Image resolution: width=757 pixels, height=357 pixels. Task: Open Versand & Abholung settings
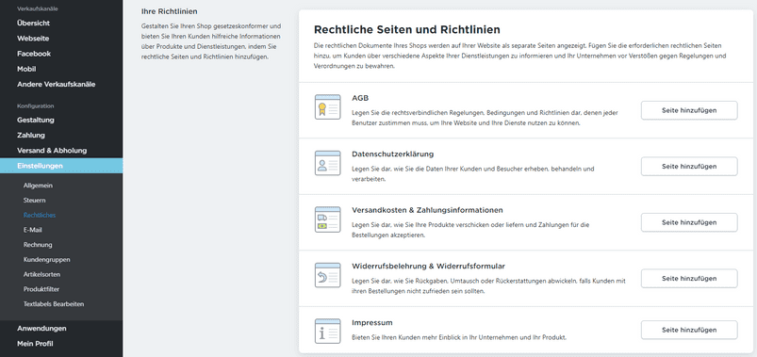point(52,151)
